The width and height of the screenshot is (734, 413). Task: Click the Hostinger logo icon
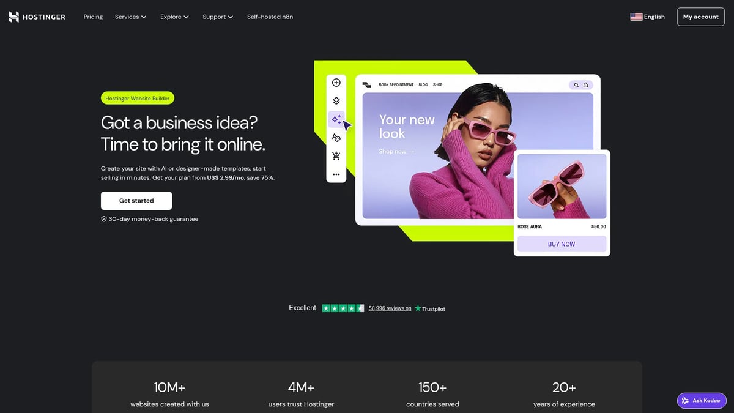click(13, 17)
